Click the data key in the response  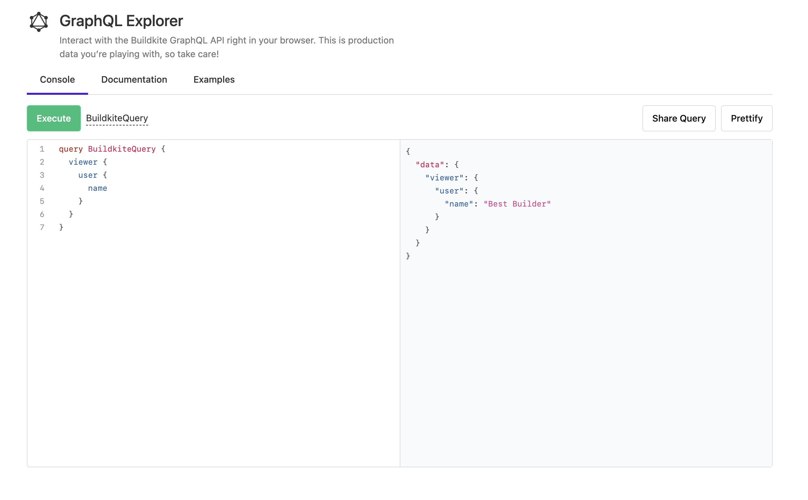coord(430,164)
